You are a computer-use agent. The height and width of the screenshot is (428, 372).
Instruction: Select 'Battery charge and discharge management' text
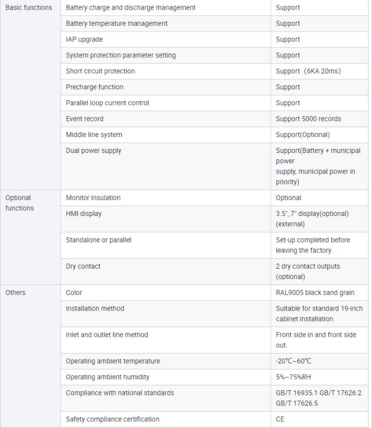pyautogui.click(x=130, y=8)
